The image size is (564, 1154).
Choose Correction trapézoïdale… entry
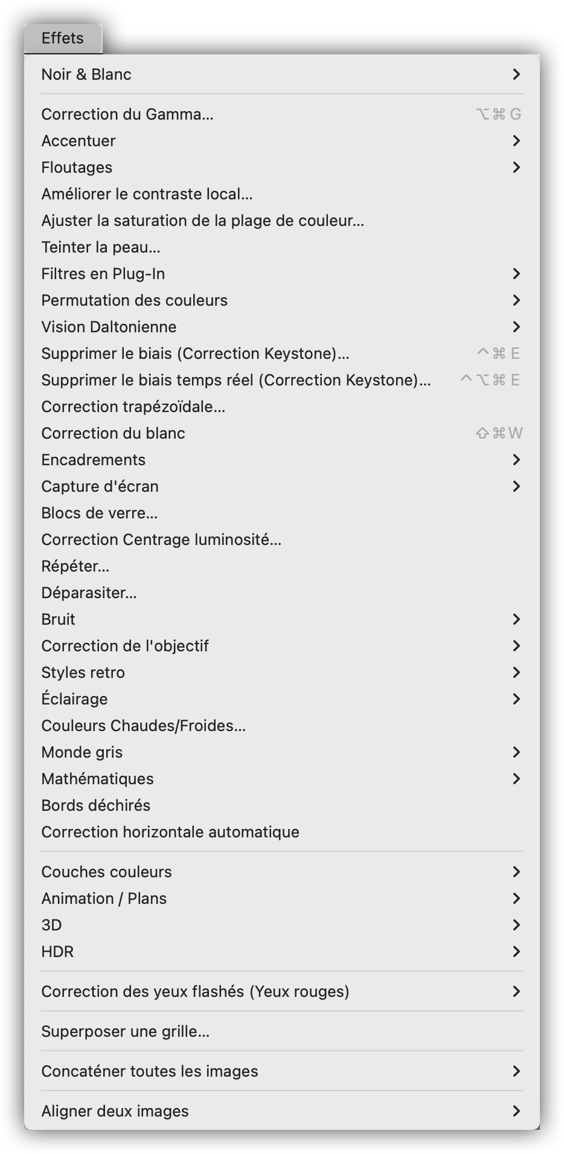pyautogui.click(x=133, y=407)
